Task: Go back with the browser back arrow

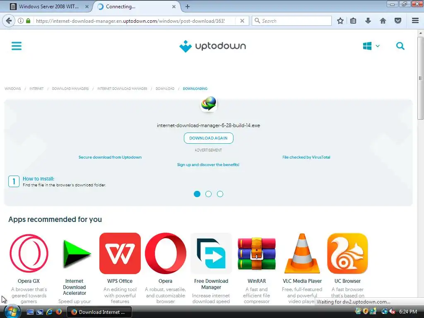Action: 9,21
